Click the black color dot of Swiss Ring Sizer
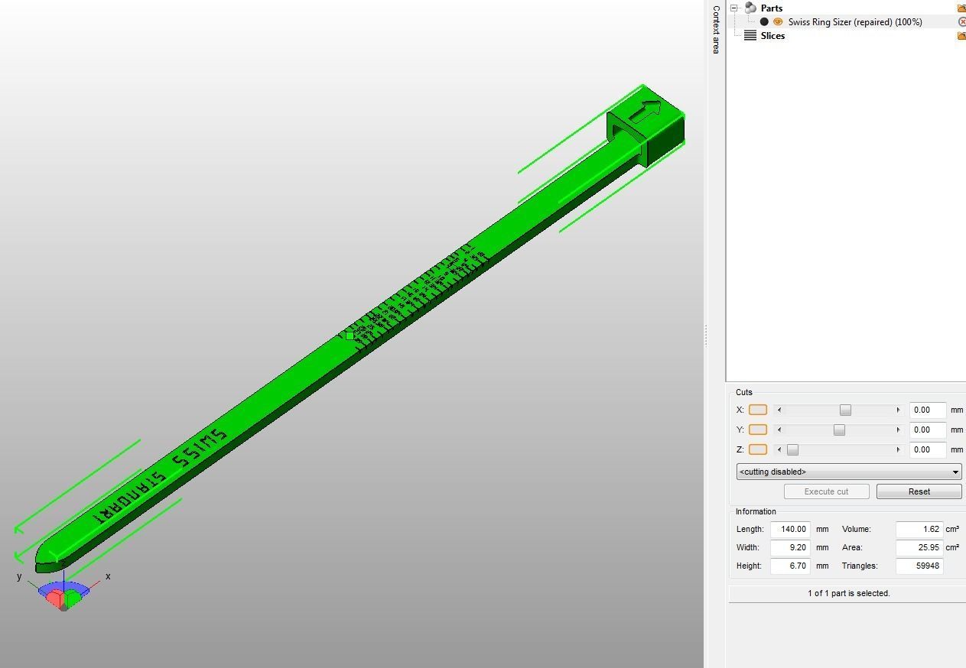 coord(764,21)
